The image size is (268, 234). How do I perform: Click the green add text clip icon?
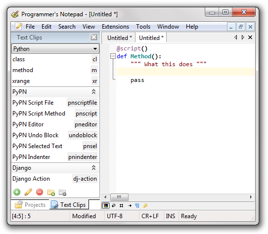click(17, 192)
